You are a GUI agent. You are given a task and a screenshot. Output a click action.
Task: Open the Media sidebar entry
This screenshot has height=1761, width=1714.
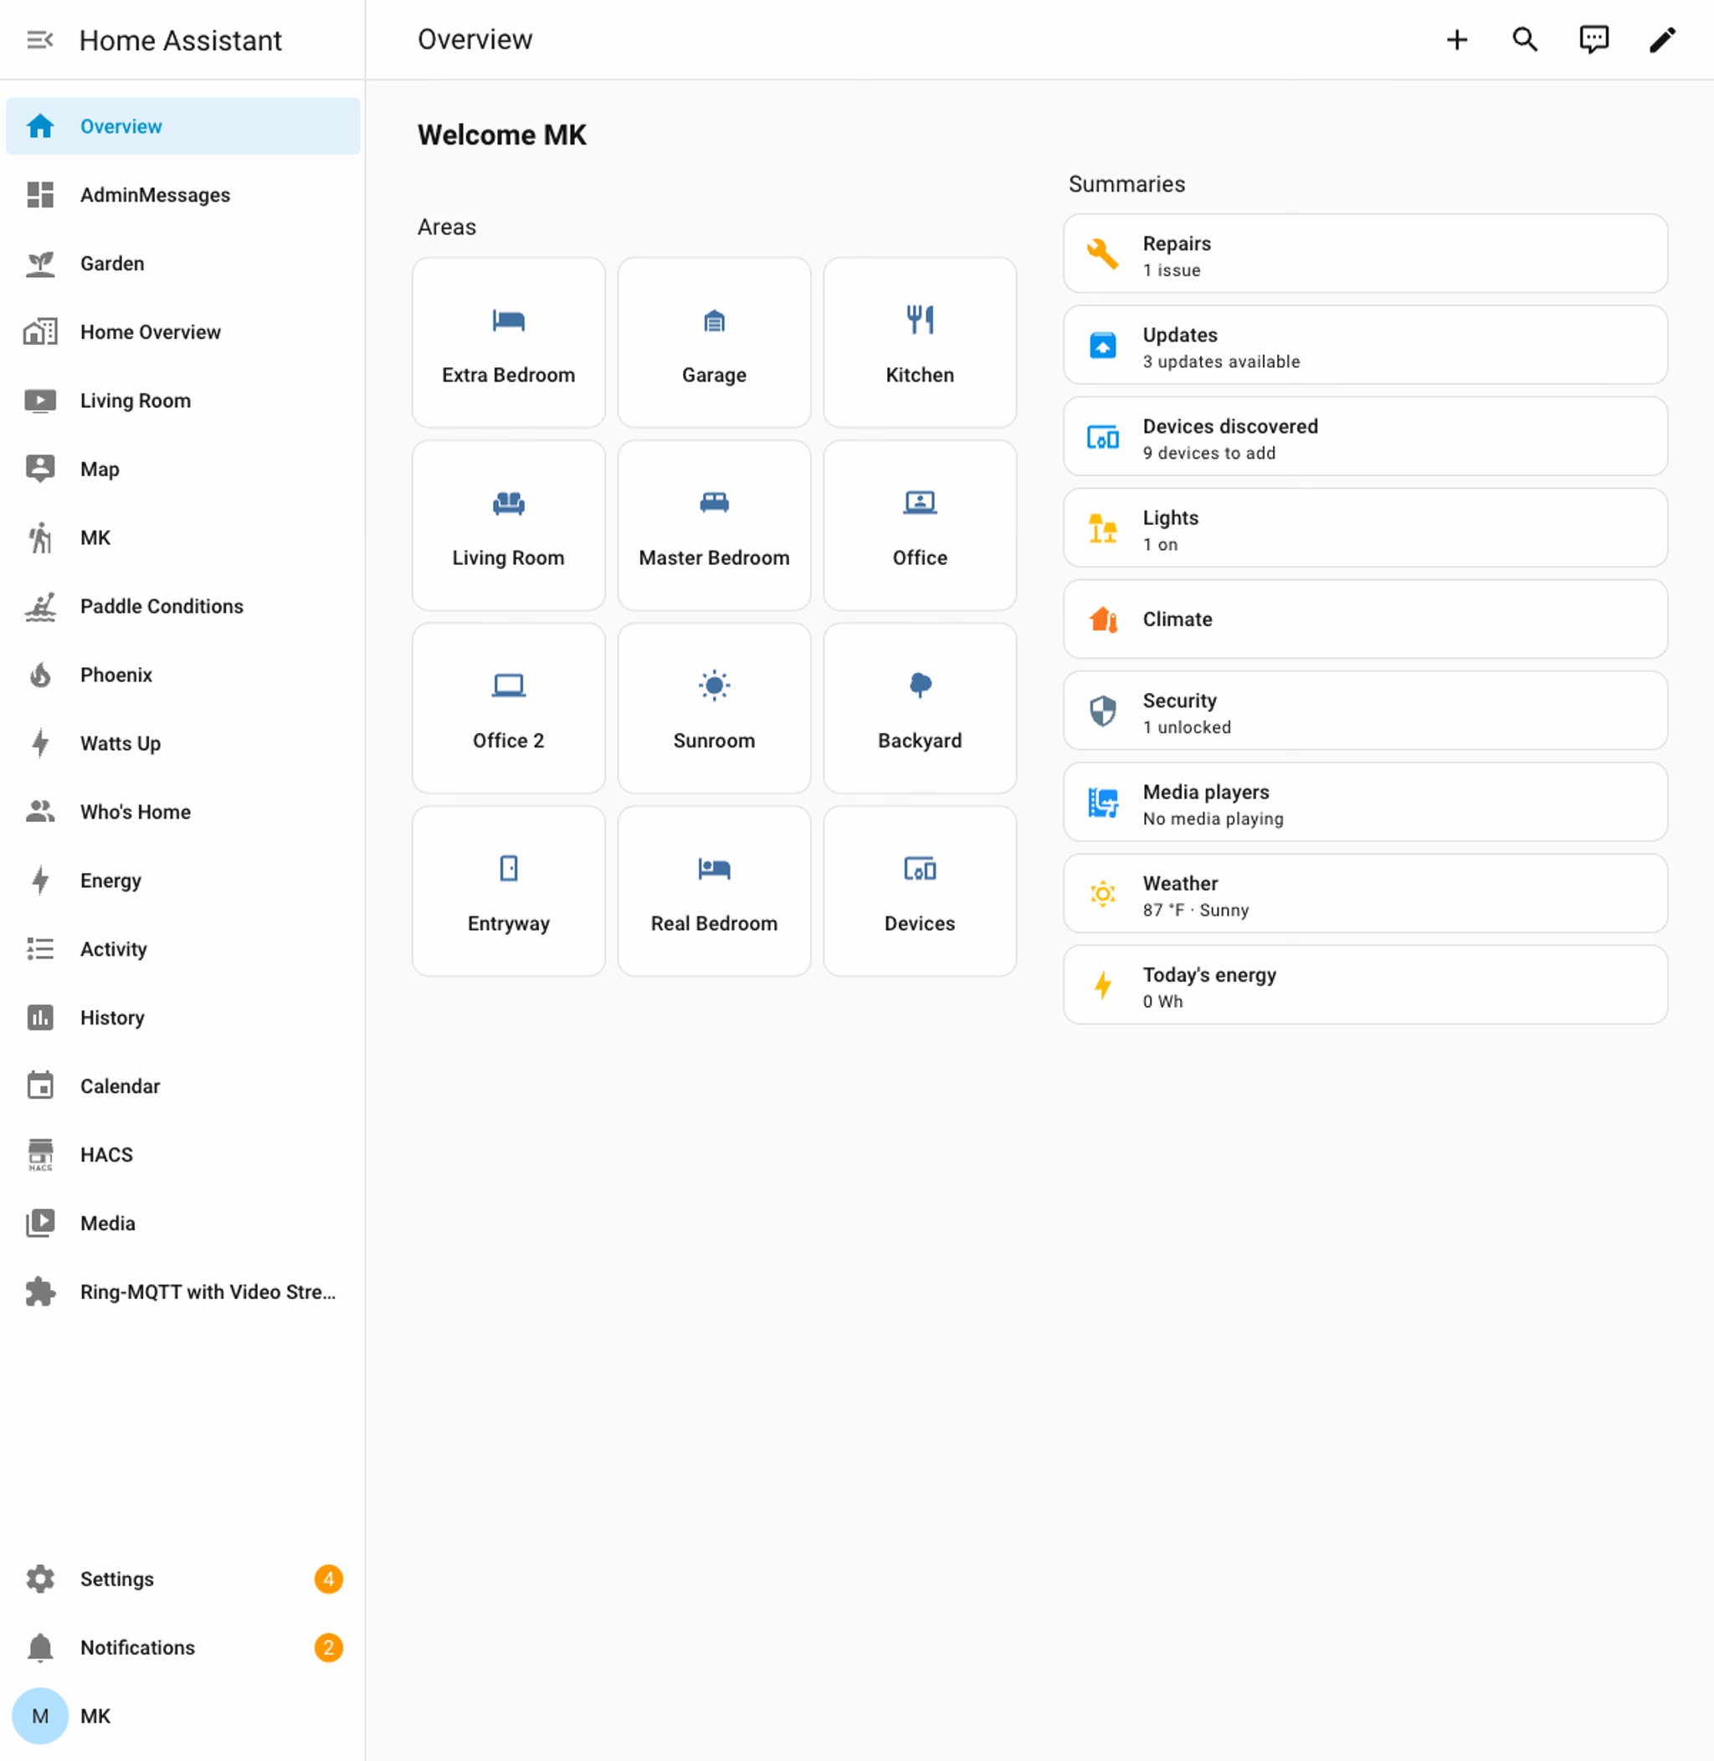[x=107, y=1223]
